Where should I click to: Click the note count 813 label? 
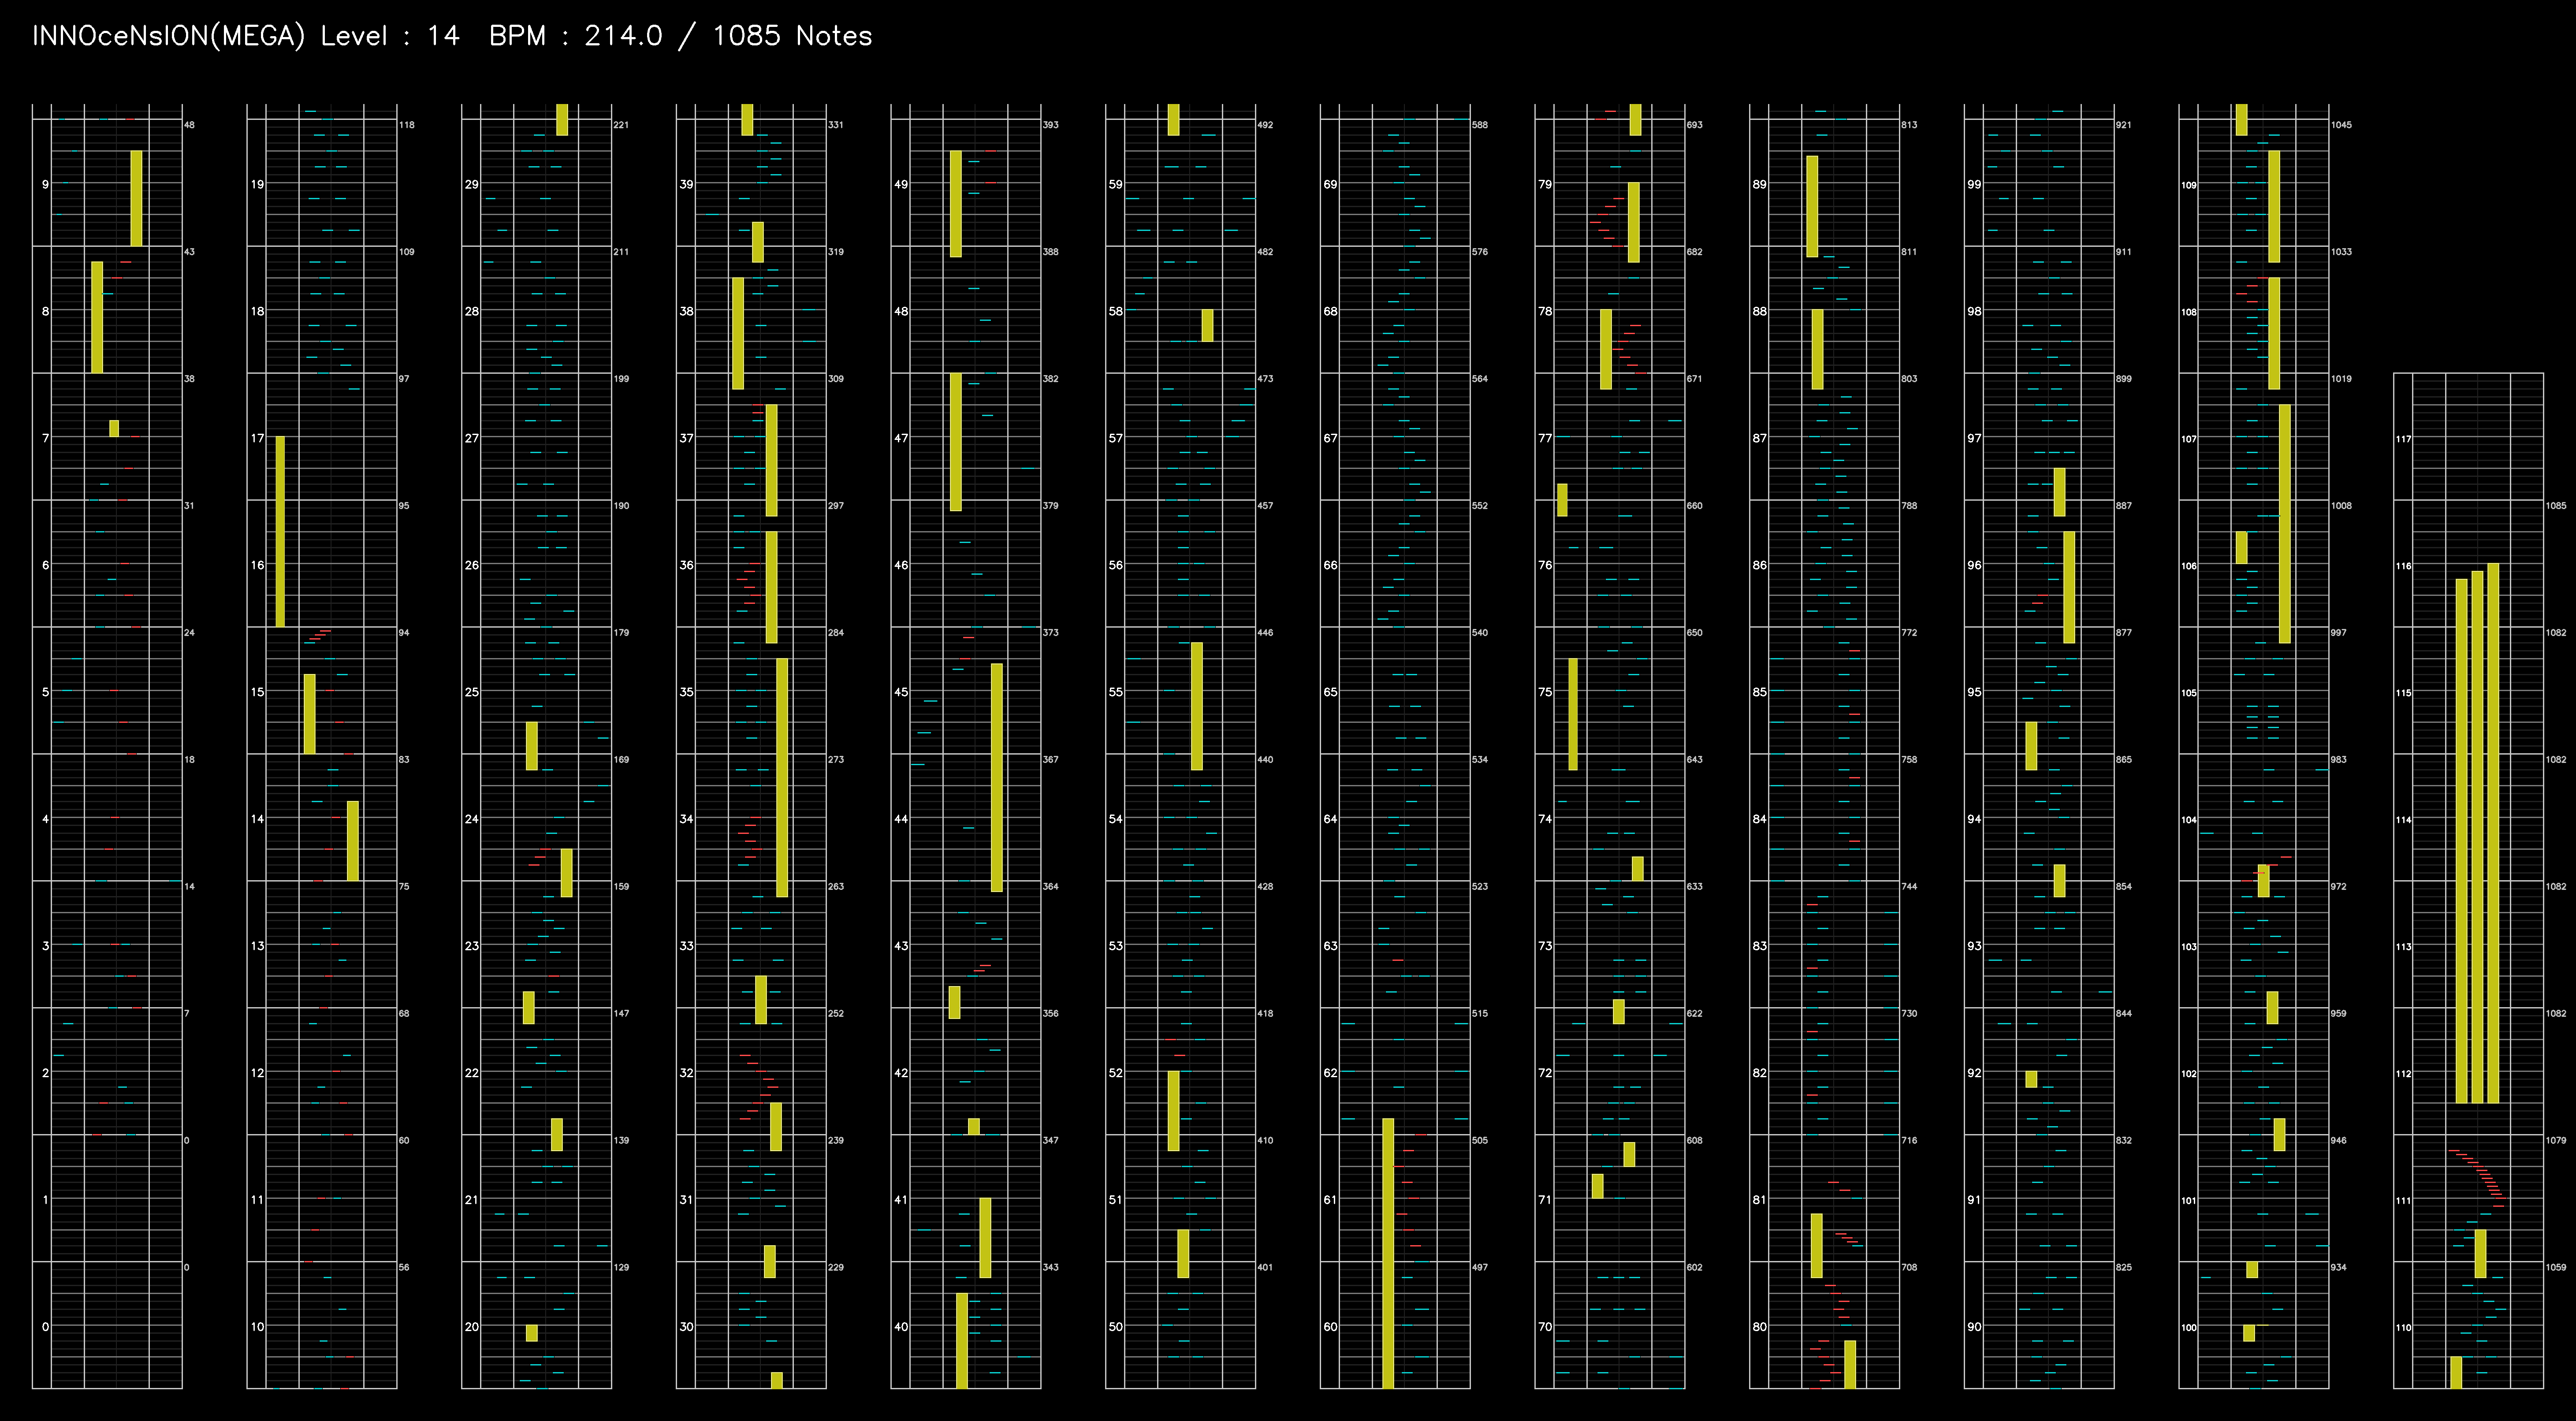point(1910,125)
